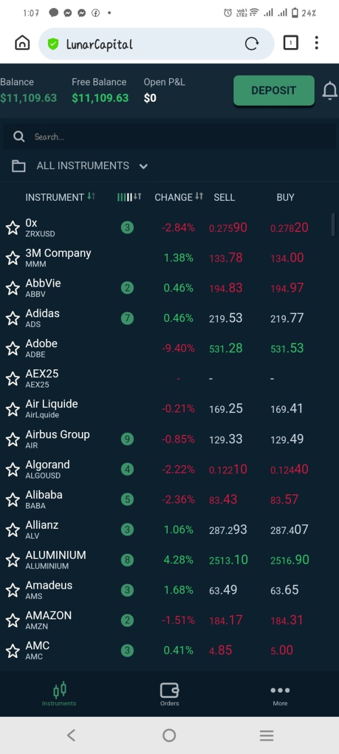
Task: Switch to the Orders tab
Action: tap(169, 694)
